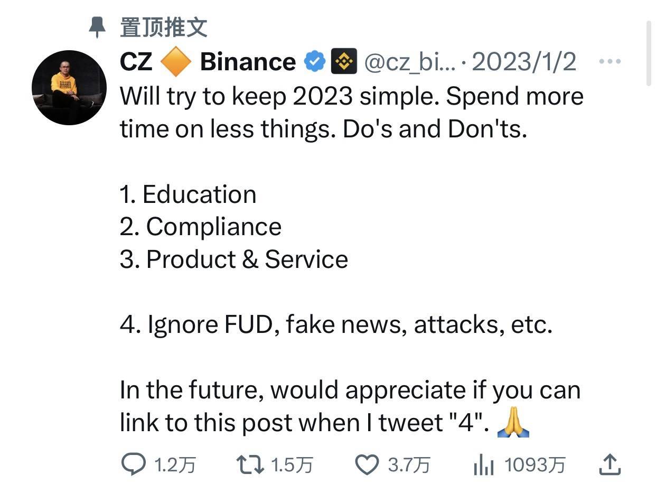Click the orange diamond emoji in the name
This screenshot has height=502, width=656.
tap(176, 62)
